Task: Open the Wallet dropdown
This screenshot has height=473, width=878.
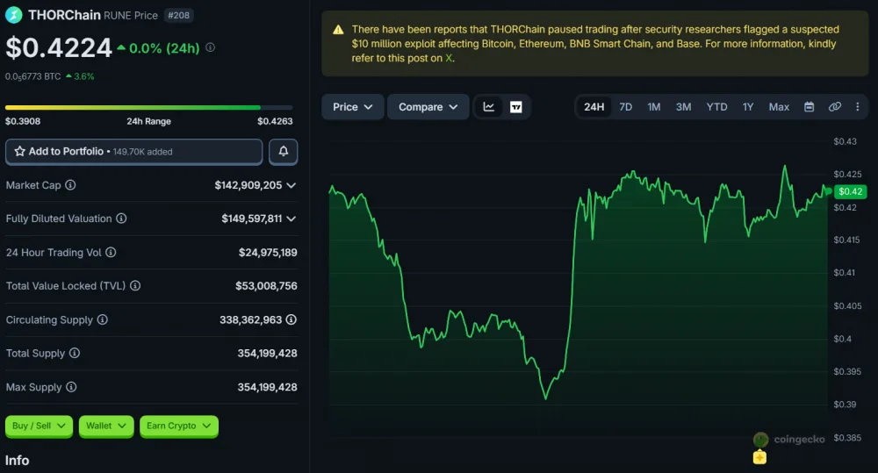Action: pyautogui.click(x=106, y=426)
